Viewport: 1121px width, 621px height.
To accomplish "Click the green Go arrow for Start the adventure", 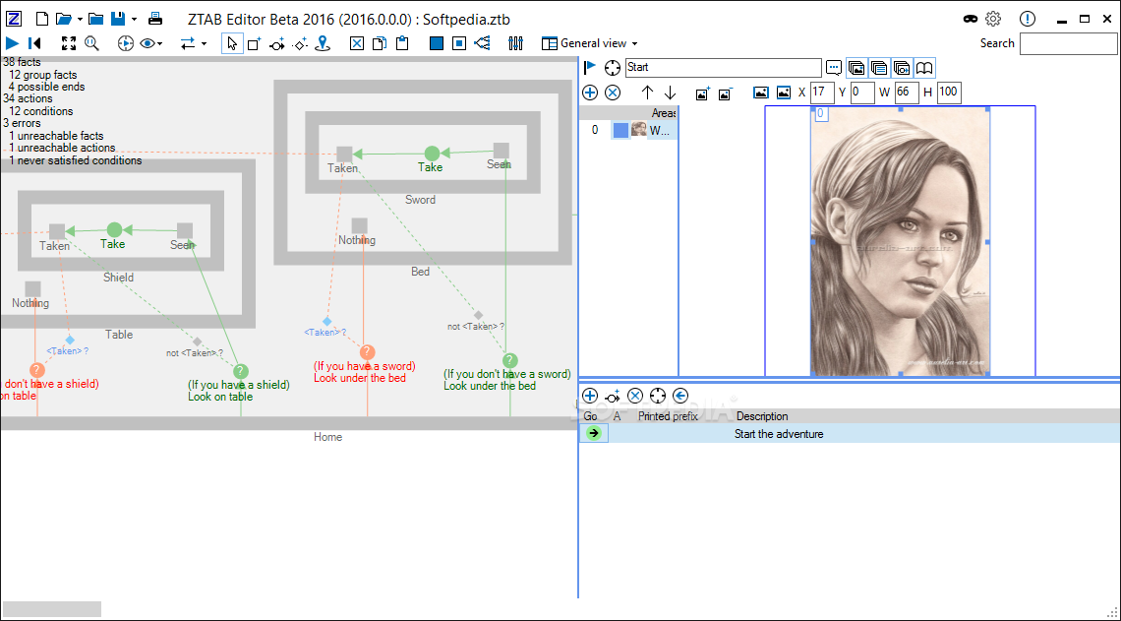I will [594, 433].
